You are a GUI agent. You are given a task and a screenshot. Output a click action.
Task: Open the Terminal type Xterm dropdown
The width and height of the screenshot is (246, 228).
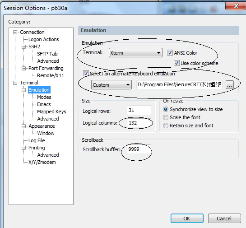(135, 53)
